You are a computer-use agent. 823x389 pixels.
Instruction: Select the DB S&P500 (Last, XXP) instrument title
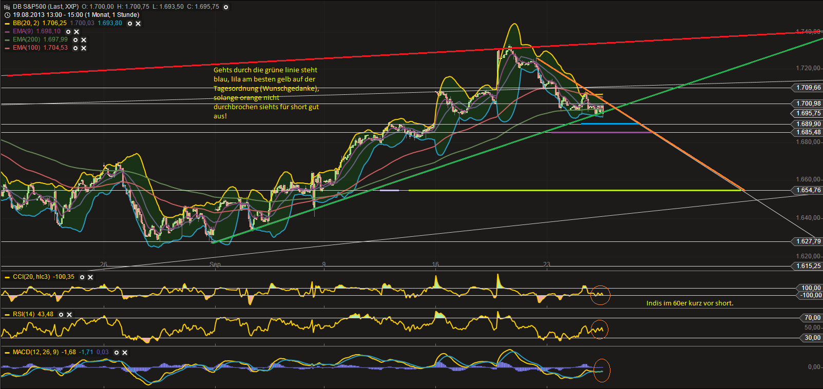coord(46,7)
